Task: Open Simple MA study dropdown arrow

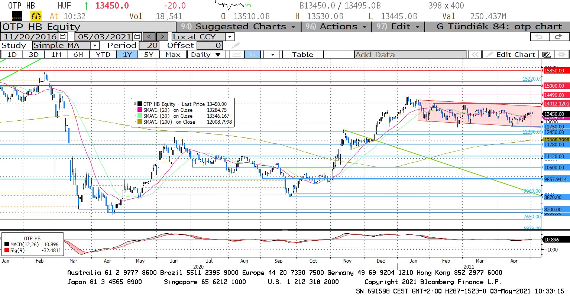Action: 95,46
